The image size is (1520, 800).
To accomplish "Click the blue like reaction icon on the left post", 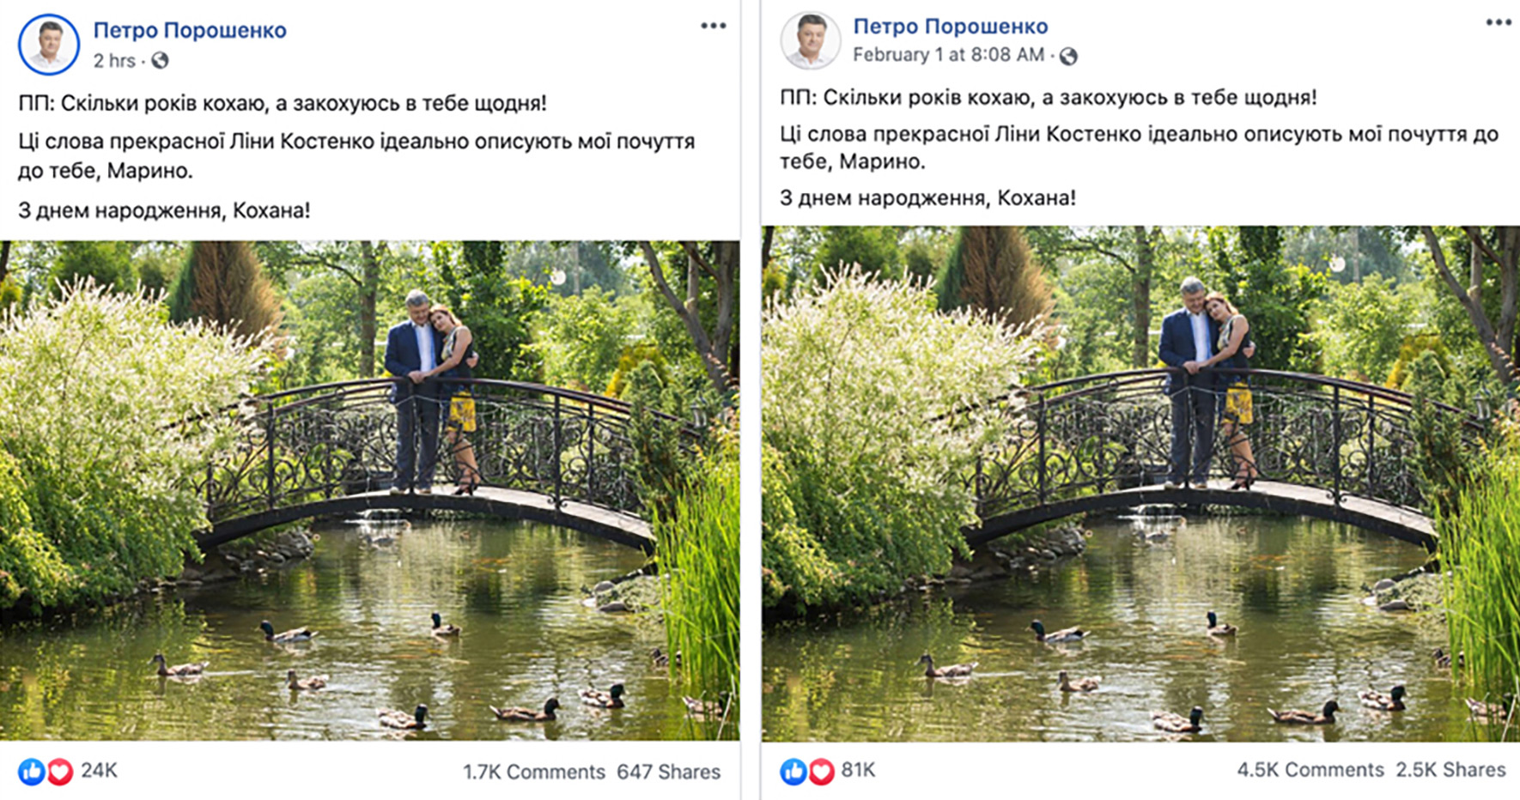I will (x=32, y=772).
